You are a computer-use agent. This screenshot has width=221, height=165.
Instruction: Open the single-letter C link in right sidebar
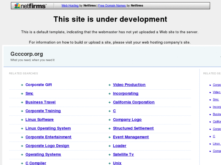[x=214, y=136]
